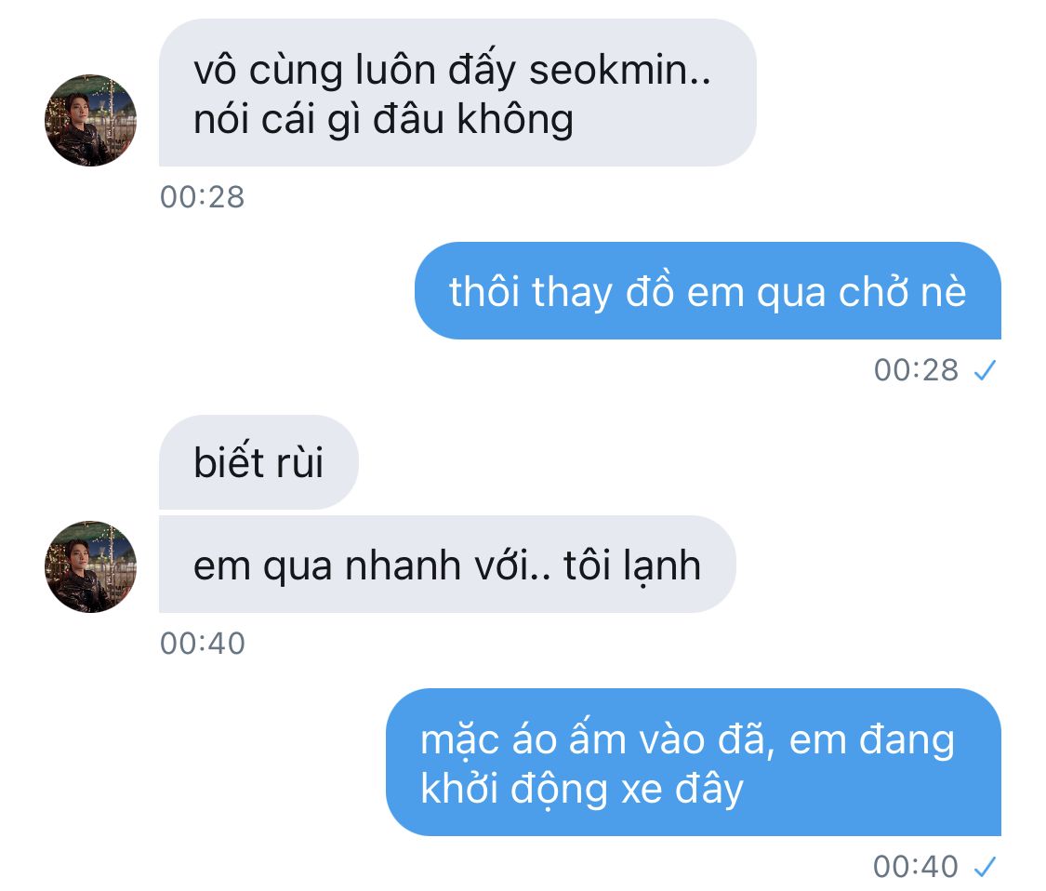Screen dimensions: 1046x891
Task: Click the 00:40 timestamp under the received message
Action: [202, 644]
